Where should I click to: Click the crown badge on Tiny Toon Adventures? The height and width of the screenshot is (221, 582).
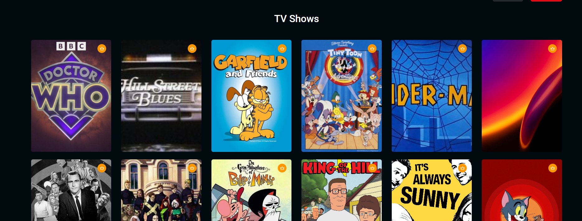coord(372,49)
